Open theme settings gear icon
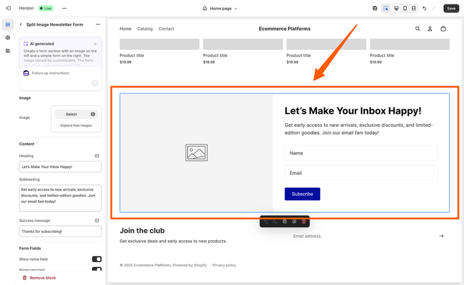 (x=8, y=38)
